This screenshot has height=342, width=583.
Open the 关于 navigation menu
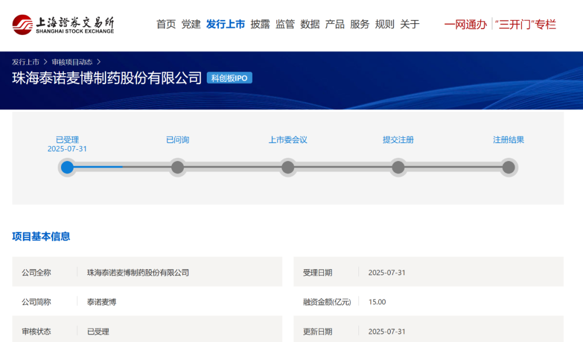(409, 24)
